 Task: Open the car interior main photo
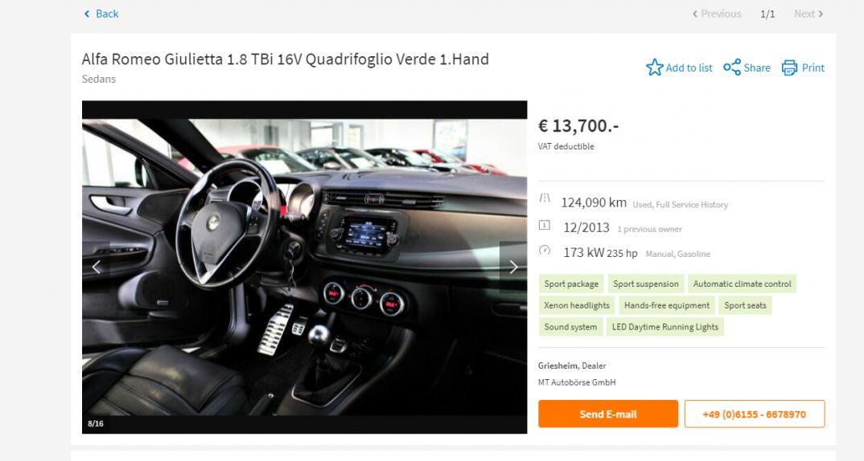[x=305, y=267]
